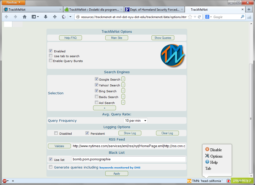Go to Main Site button
Image resolution: width=255 pixels, height=185 pixels.
tap(117, 38)
